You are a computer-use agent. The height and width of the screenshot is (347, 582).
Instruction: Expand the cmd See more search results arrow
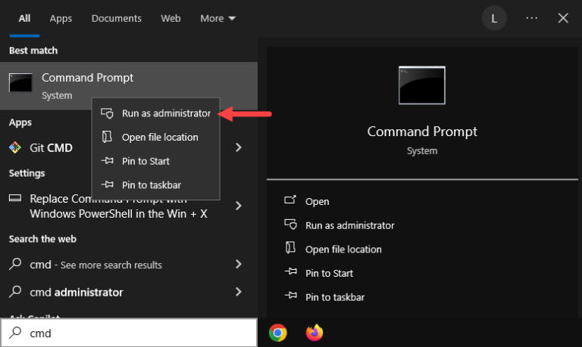pyautogui.click(x=238, y=265)
